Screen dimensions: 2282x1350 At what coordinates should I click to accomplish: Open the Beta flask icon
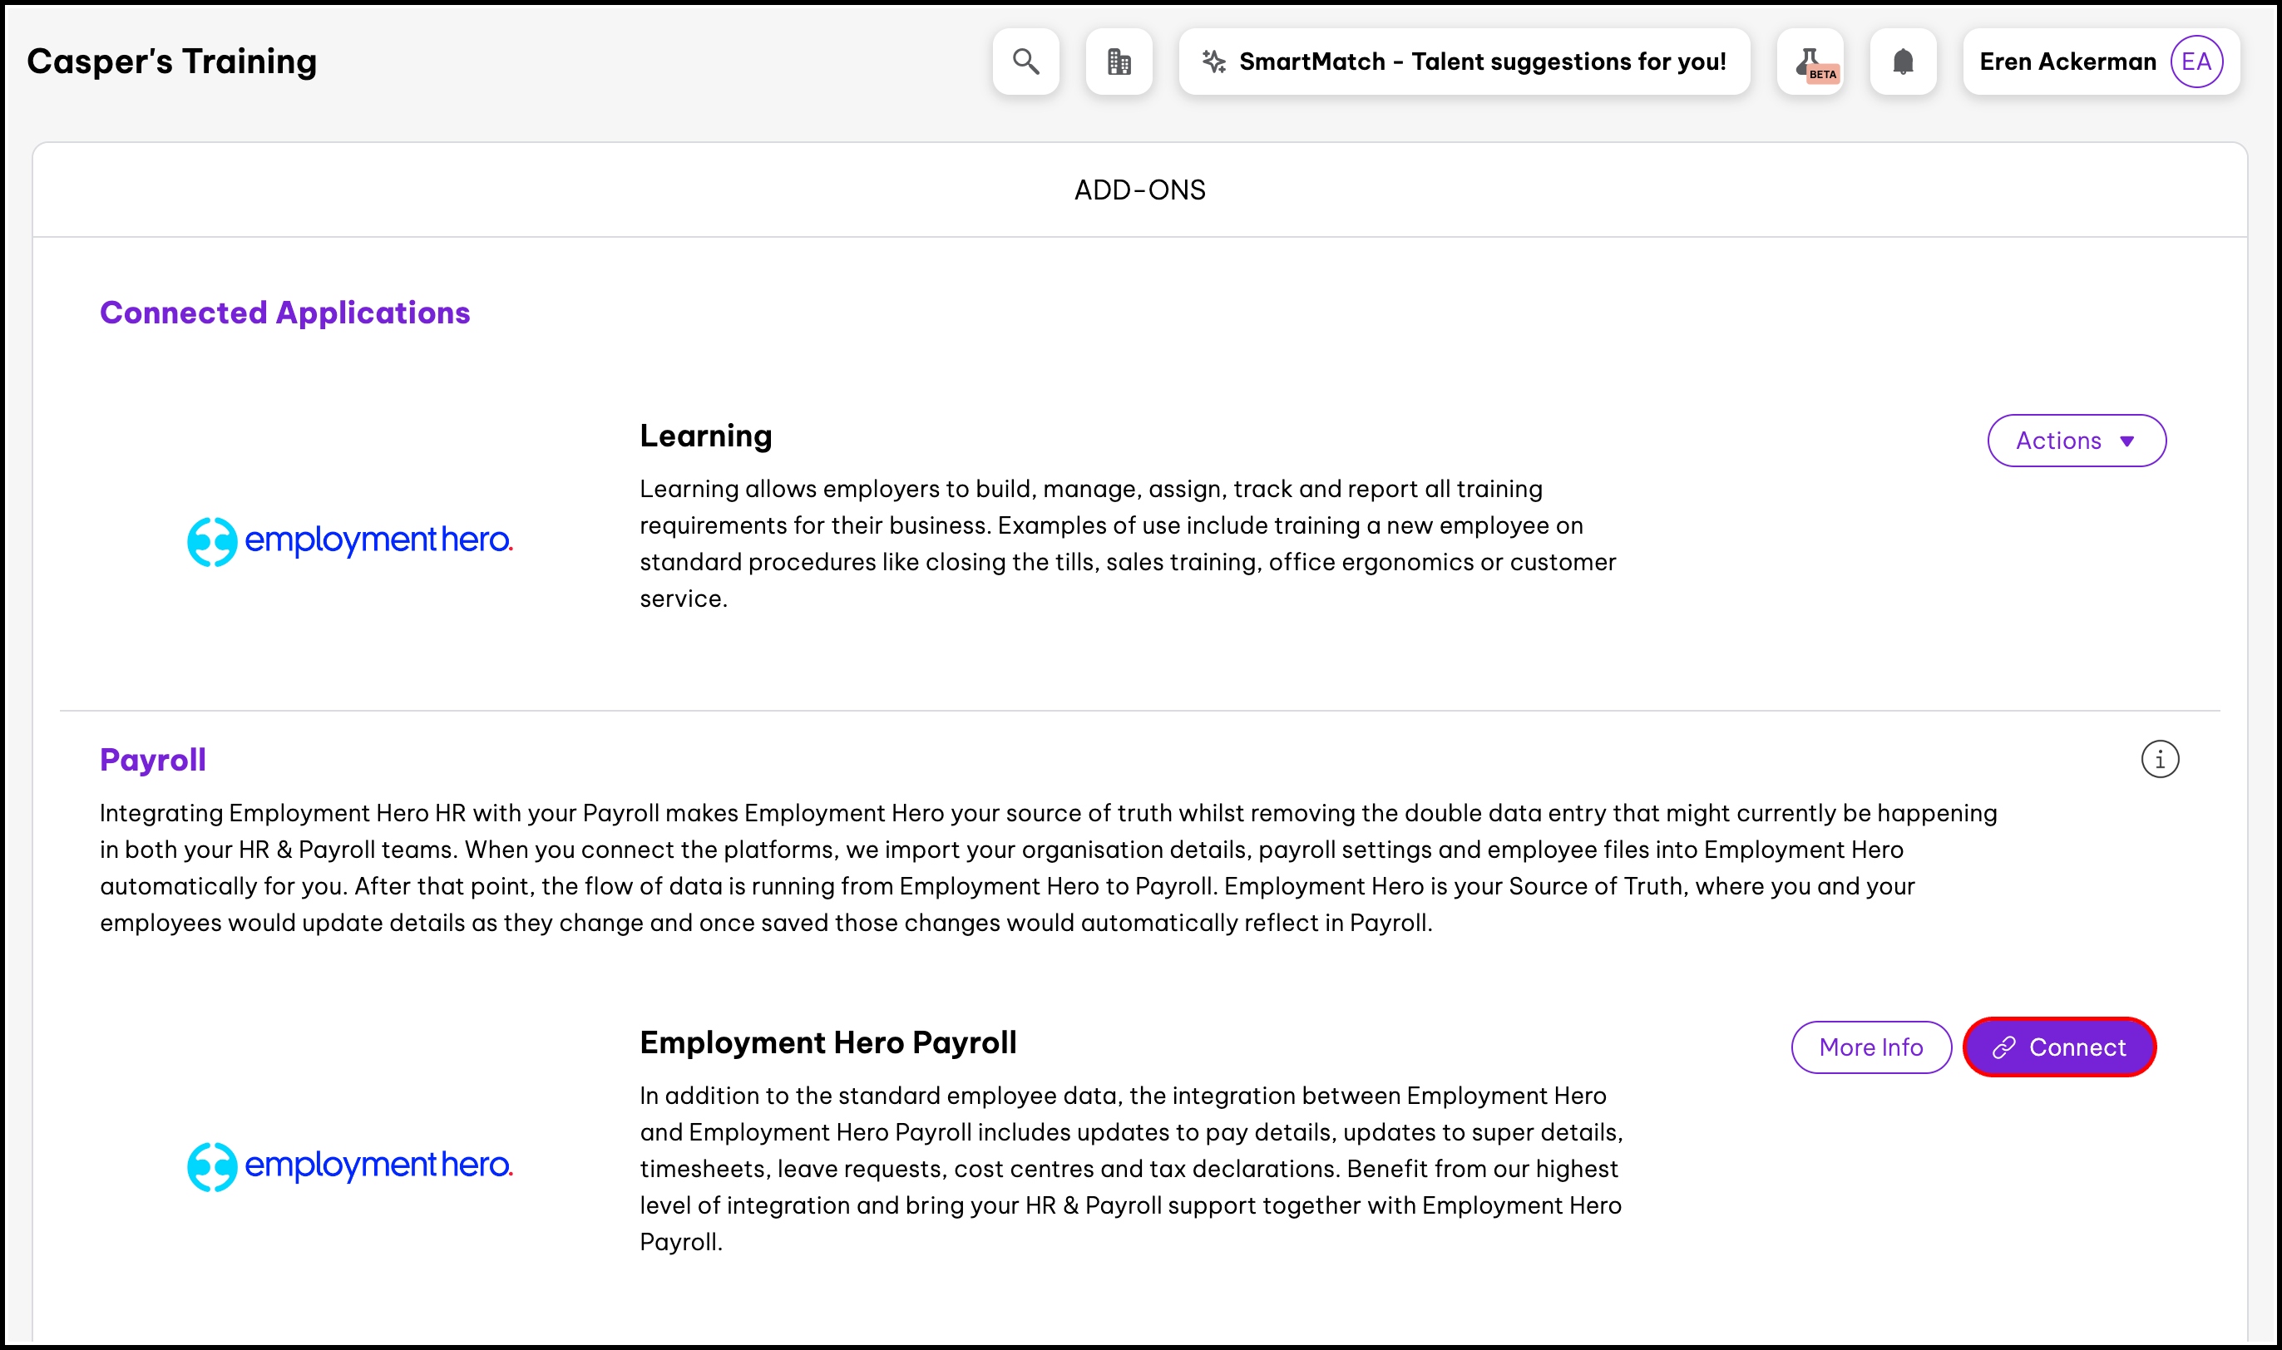click(x=1810, y=62)
